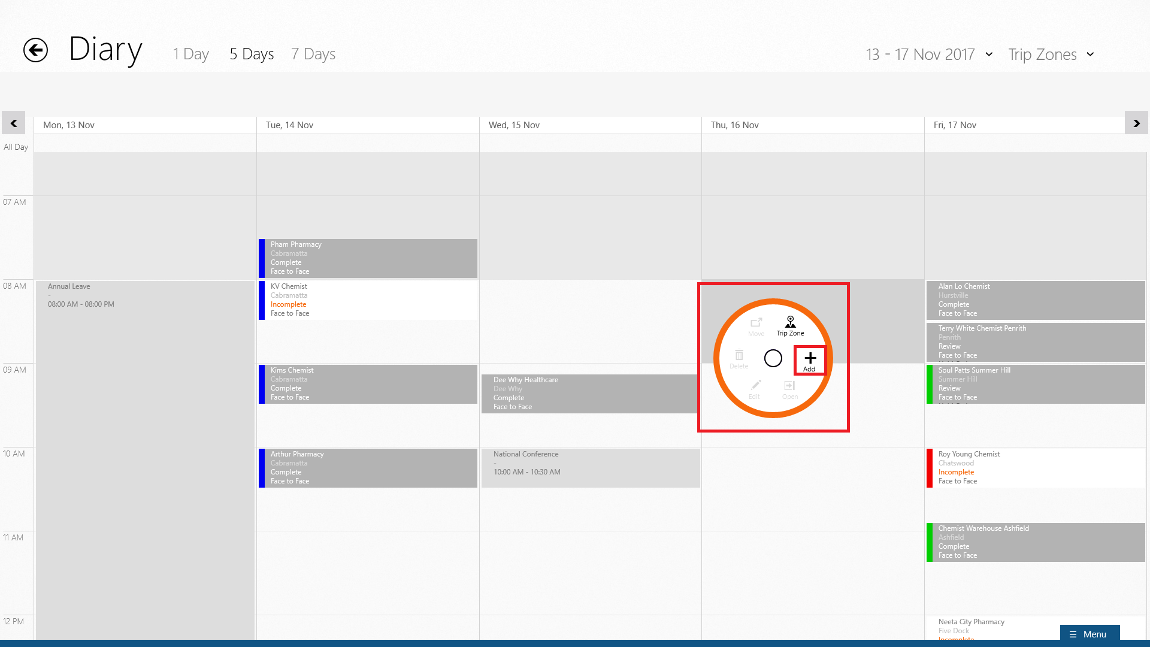
Task: Open the Trip Zones dropdown
Action: pos(1051,55)
